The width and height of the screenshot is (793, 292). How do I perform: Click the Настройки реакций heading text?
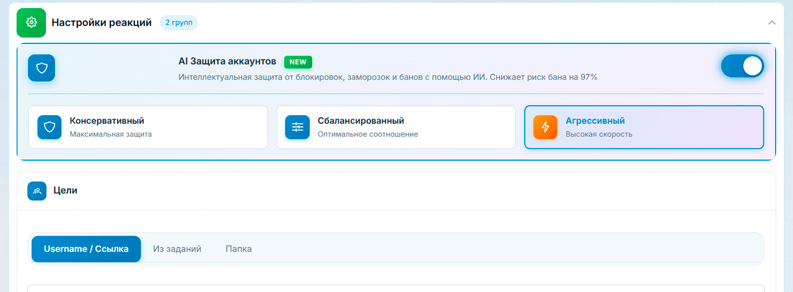tap(102, 23)
